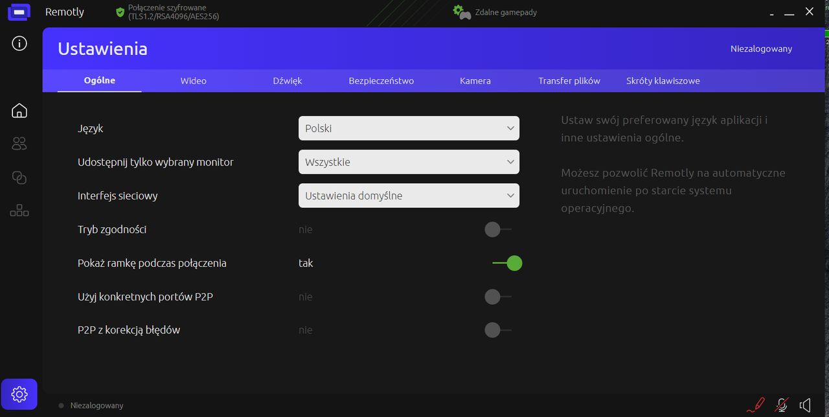Go to the Home icon in sidebar

coord(19,110)
